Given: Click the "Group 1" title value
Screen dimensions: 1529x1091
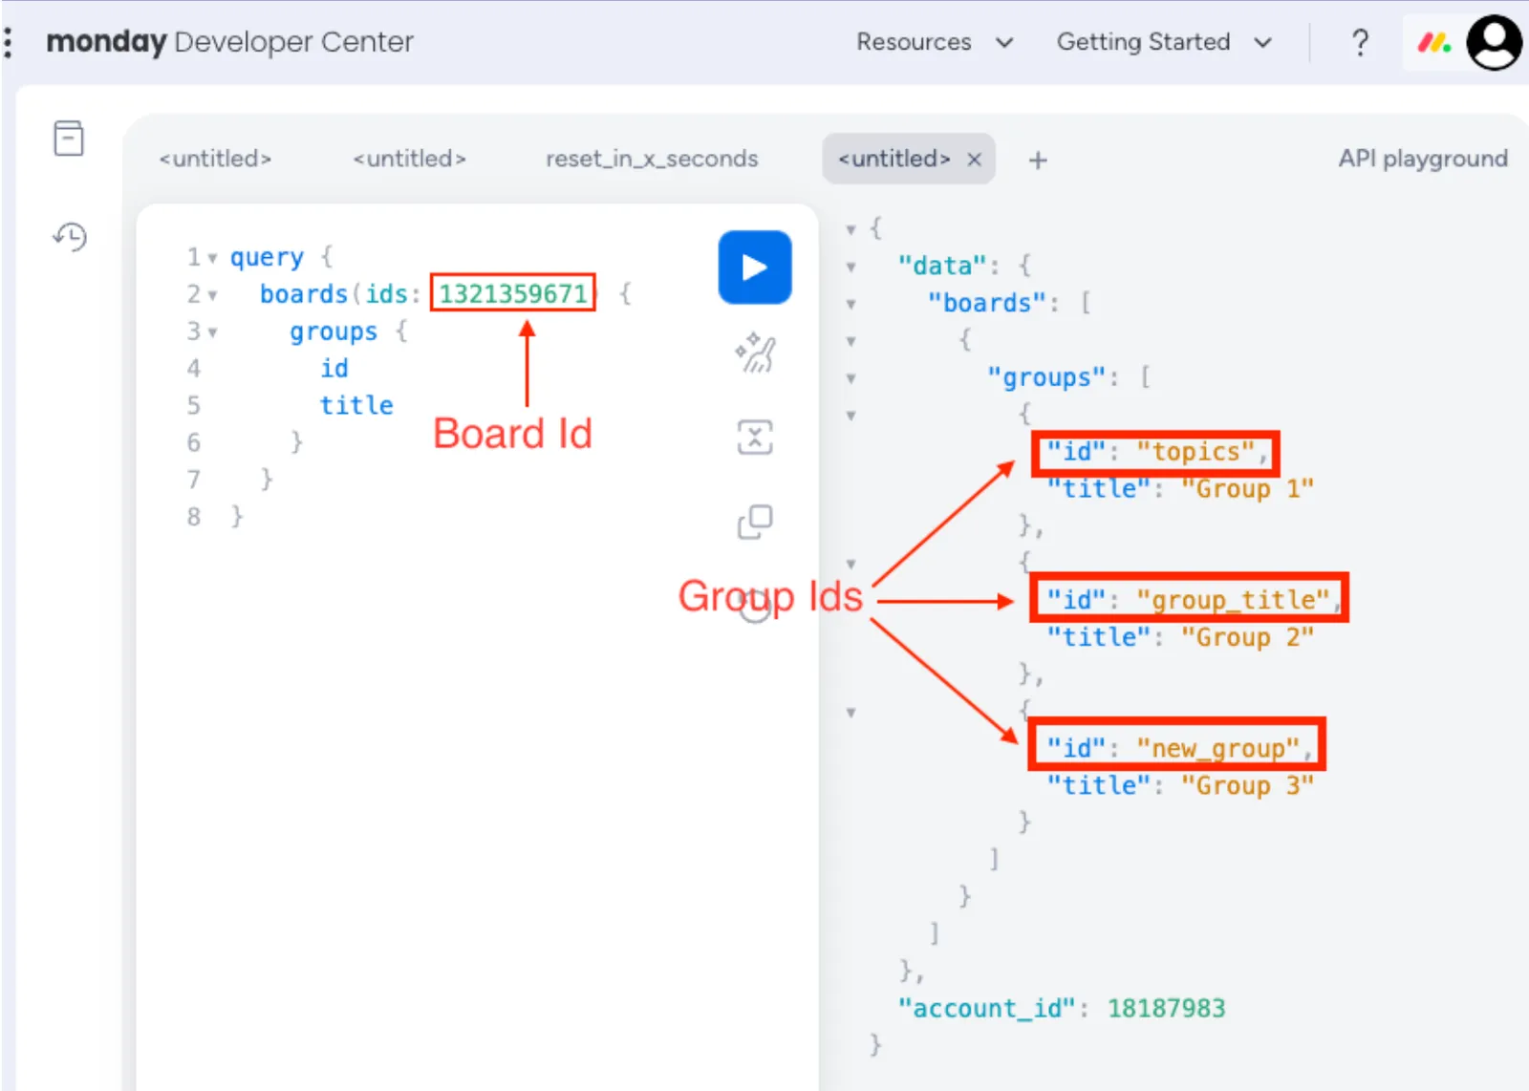Looking at the screenshot, I should tap(1247, 489).
